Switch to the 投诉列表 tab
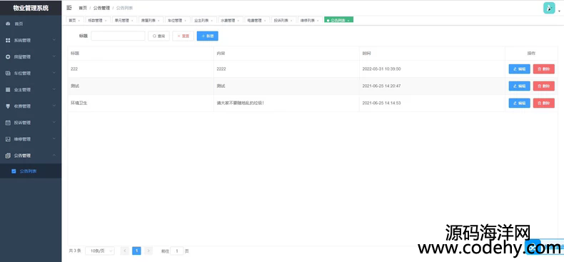The height and width of the screenshot is (262, 564). [x=283, y=21]
